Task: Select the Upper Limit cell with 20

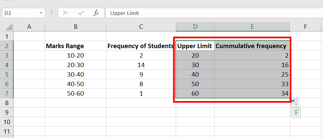Action: coord(195,55)
